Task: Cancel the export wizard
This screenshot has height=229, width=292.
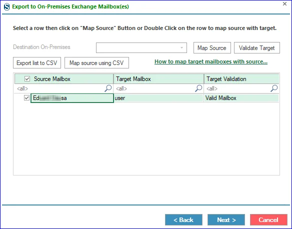Action: 268,220
